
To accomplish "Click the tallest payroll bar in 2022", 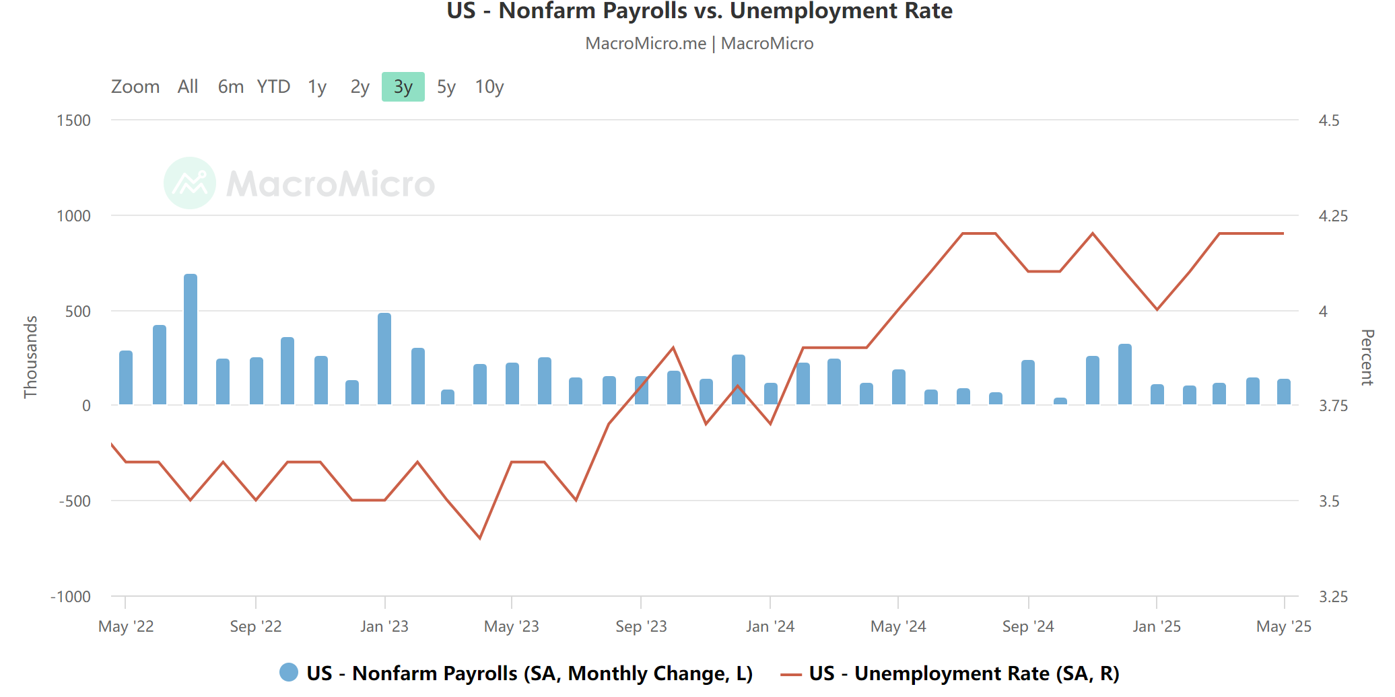I will (x=191, y=339).
